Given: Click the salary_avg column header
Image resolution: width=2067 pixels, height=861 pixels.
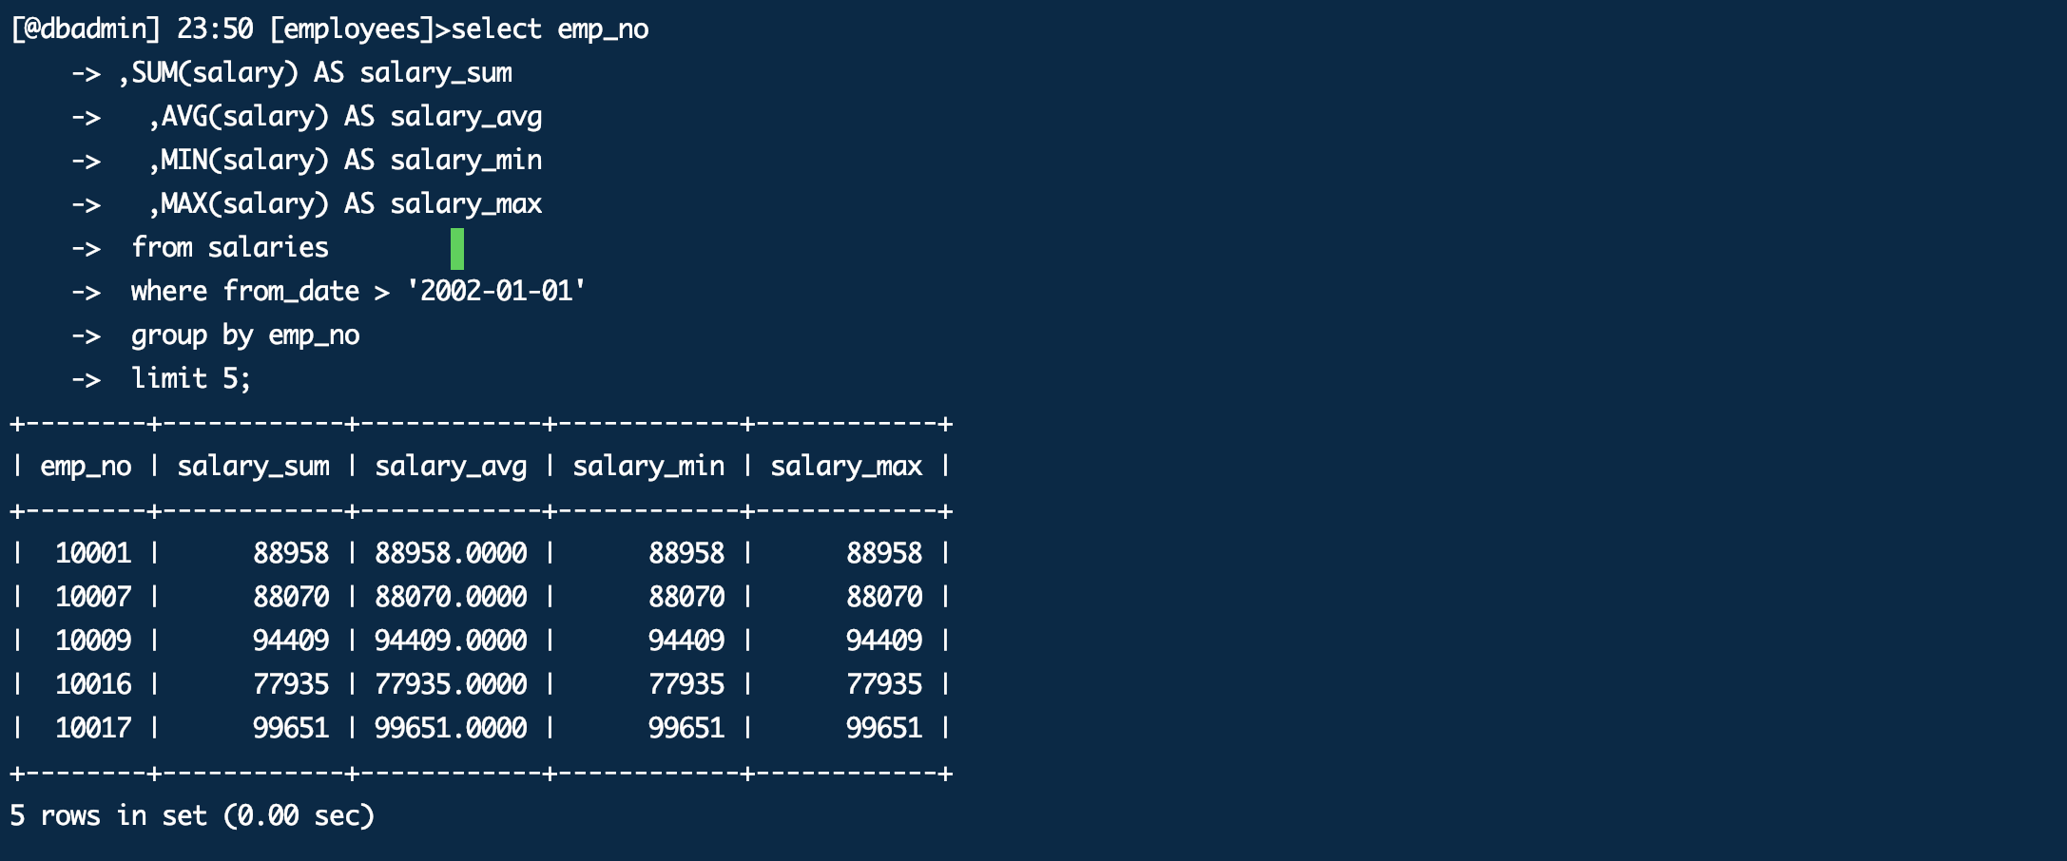Looking at the screenshot, I should tap(451, 467).
